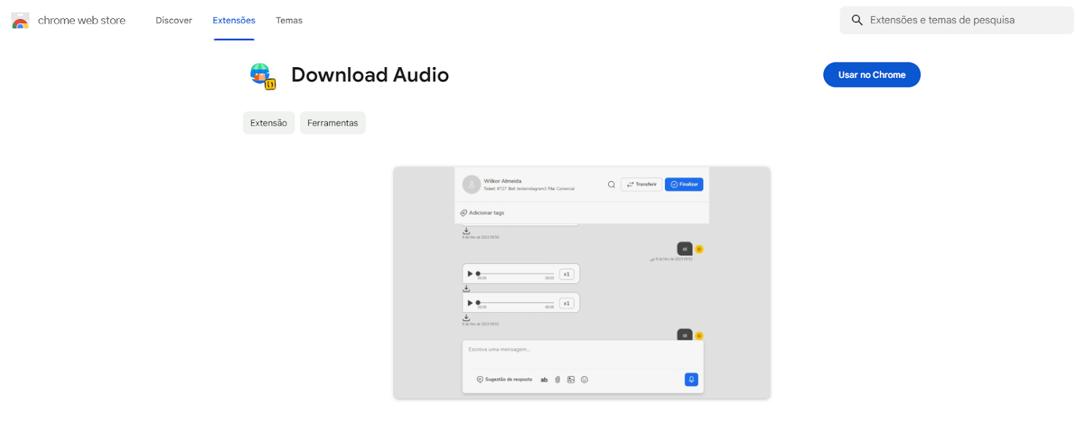Image resolution: width=1086 pixels, height=435 pixels.
Task: Switch to the Temas tab
Action: pos(289,20)
